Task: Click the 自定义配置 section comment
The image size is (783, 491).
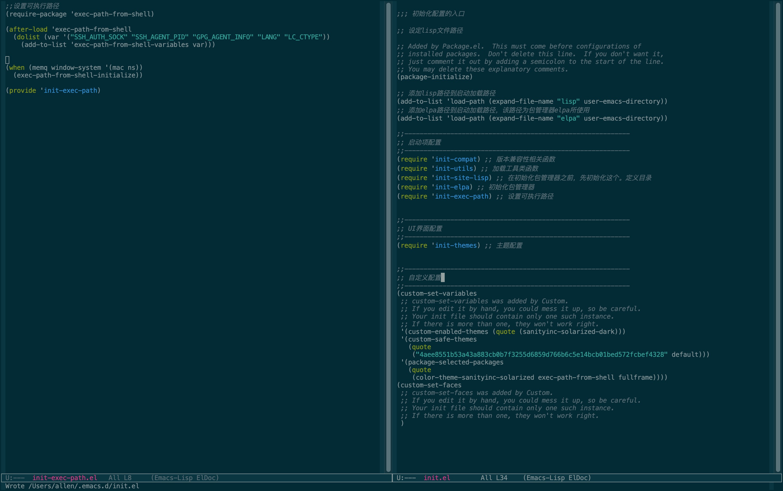Action: (x=419, y=277)
